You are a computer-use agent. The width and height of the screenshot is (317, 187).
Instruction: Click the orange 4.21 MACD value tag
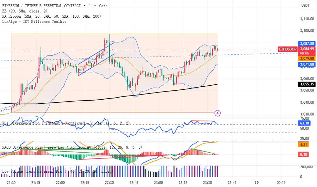302,144
